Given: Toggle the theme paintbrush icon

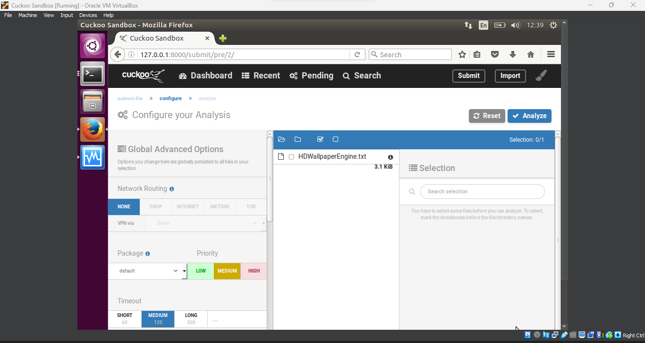Looking at the screenshot, I should coord(541,76).
